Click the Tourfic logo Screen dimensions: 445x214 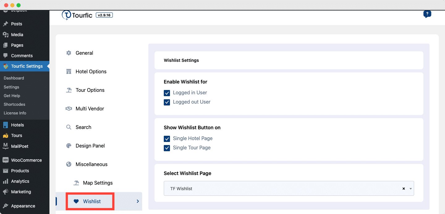click(77, 15)
